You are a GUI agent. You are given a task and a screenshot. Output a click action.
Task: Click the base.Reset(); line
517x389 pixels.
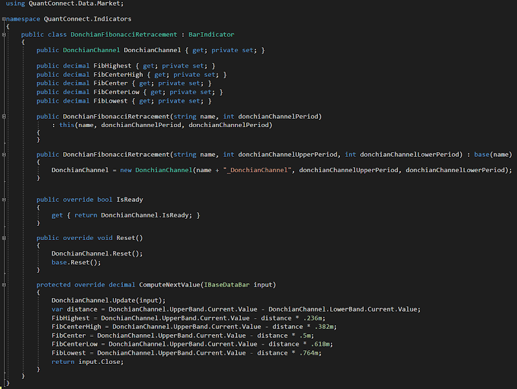(76, 263)
